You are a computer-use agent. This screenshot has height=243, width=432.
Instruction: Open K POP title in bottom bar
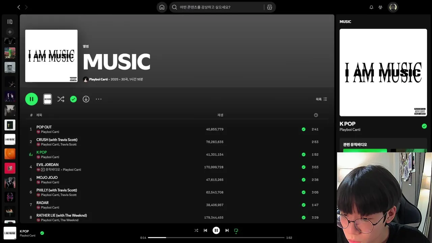[24, 231]
